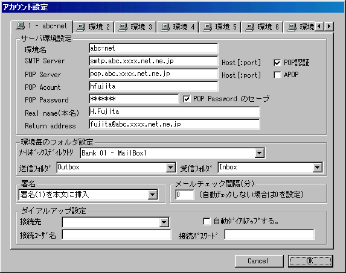Open the Inbox receive folder dropdown
This screenshot has width=346, height=273.
pyautogui.click(x=317, y=168)
